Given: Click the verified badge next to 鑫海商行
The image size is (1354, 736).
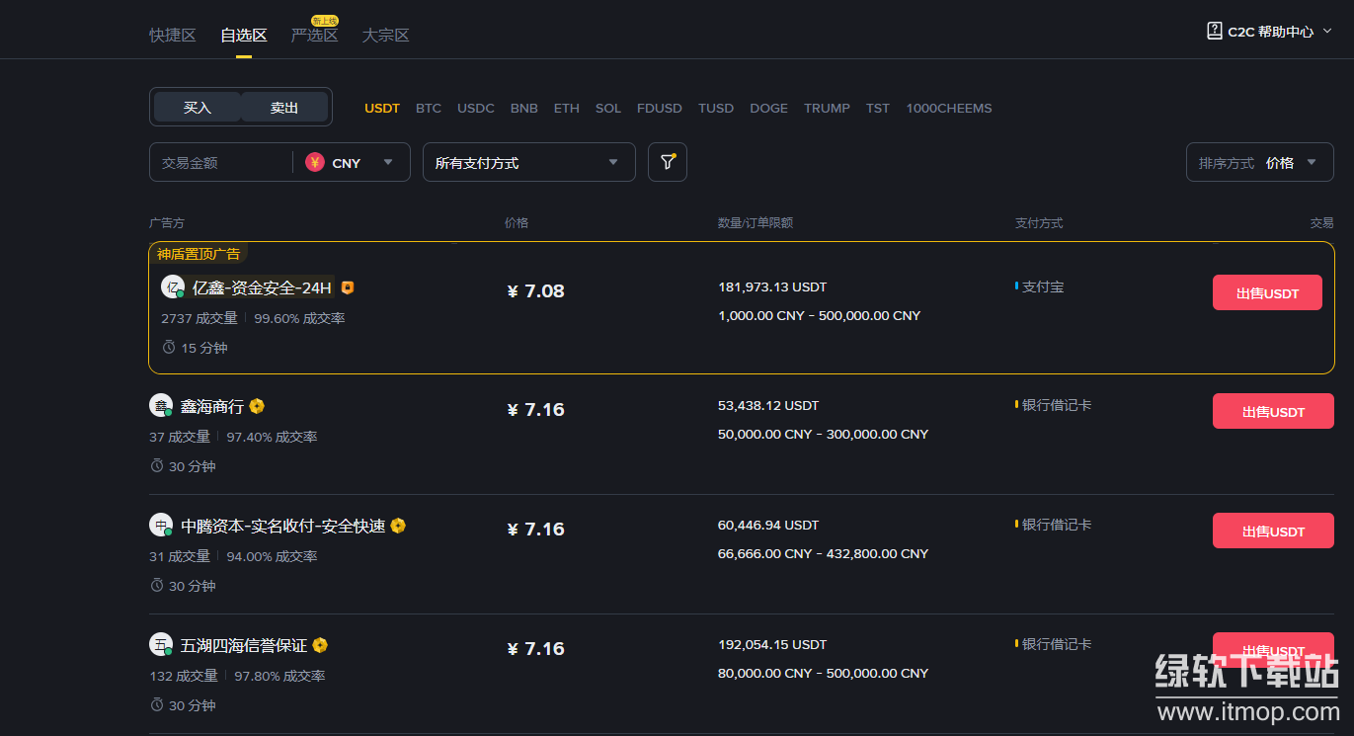Looking at the screenshot, I should click(x=257, y=406).
